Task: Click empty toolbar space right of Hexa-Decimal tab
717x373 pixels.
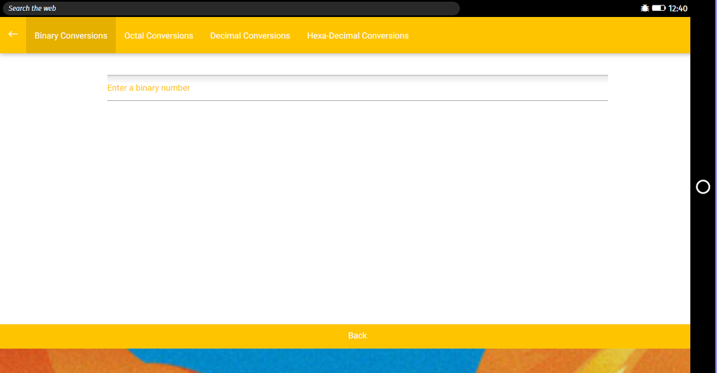Action: point(546,35)
